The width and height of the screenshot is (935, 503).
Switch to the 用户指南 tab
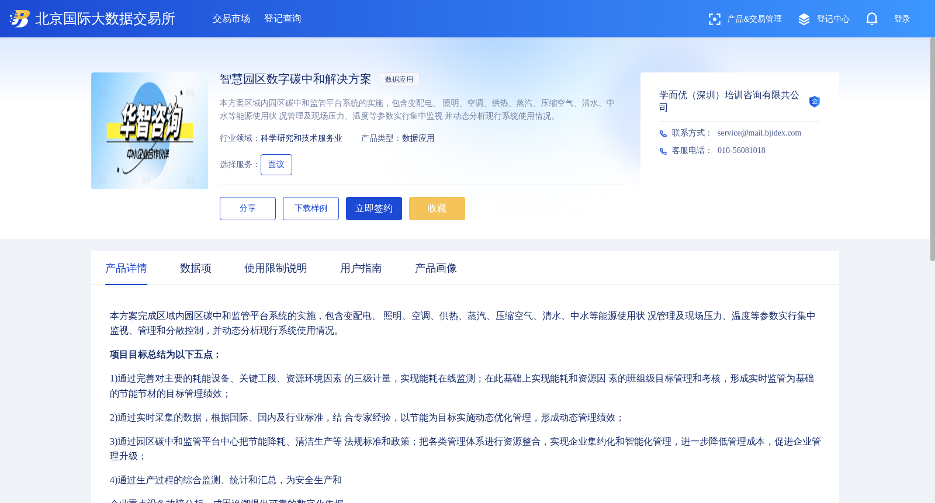point(361,268)
